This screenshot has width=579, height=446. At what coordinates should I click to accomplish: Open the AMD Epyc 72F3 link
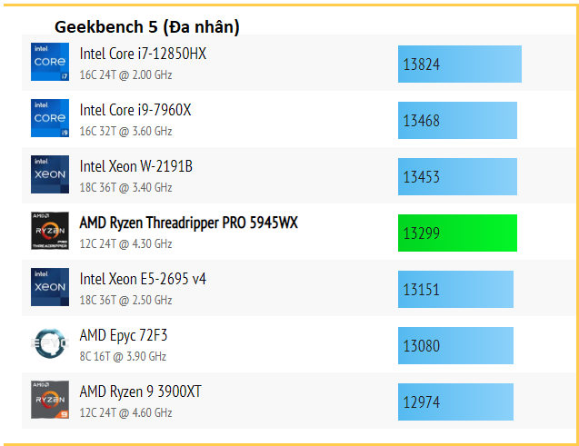(x=124, y=336)
